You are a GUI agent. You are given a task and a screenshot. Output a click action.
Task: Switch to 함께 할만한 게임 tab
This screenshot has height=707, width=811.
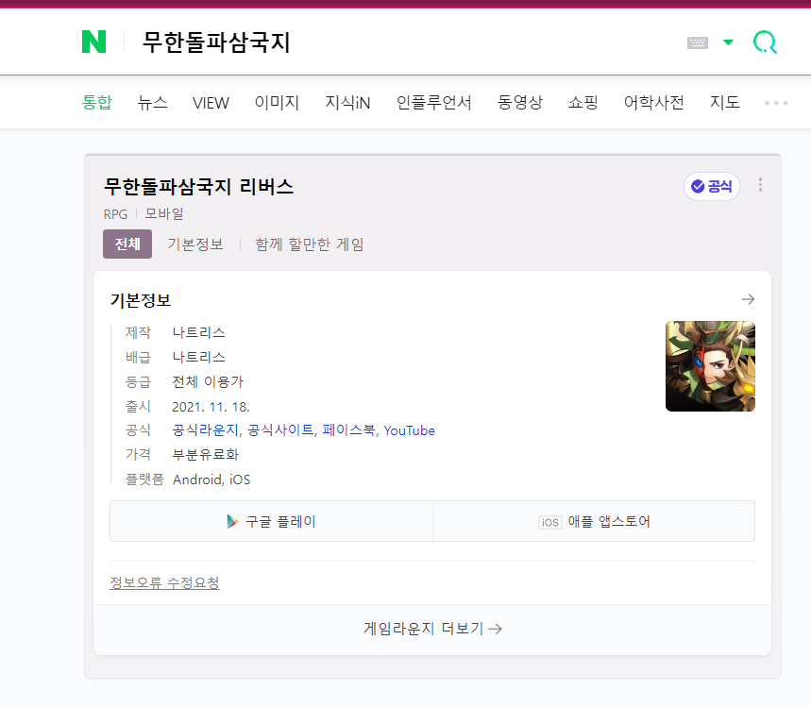(310, 244)
